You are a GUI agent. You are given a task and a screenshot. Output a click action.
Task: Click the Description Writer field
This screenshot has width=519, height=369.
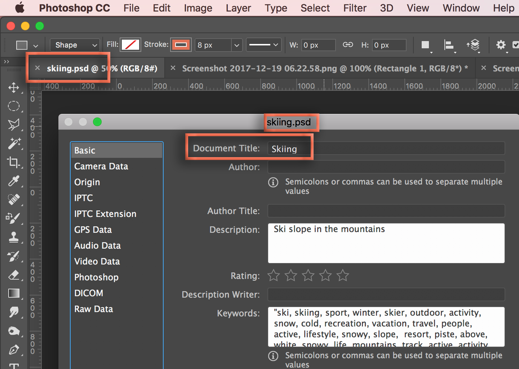click(x=386, y=295)
